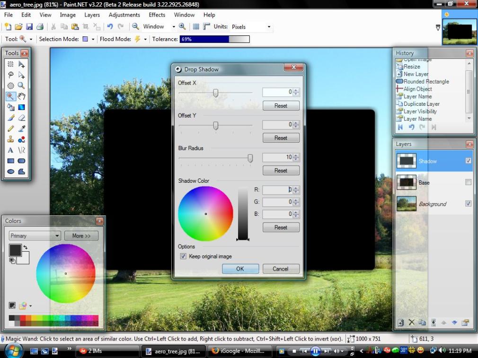
Task: Activate the Color Picker eyedropper tool
Action: pos(21,128)
